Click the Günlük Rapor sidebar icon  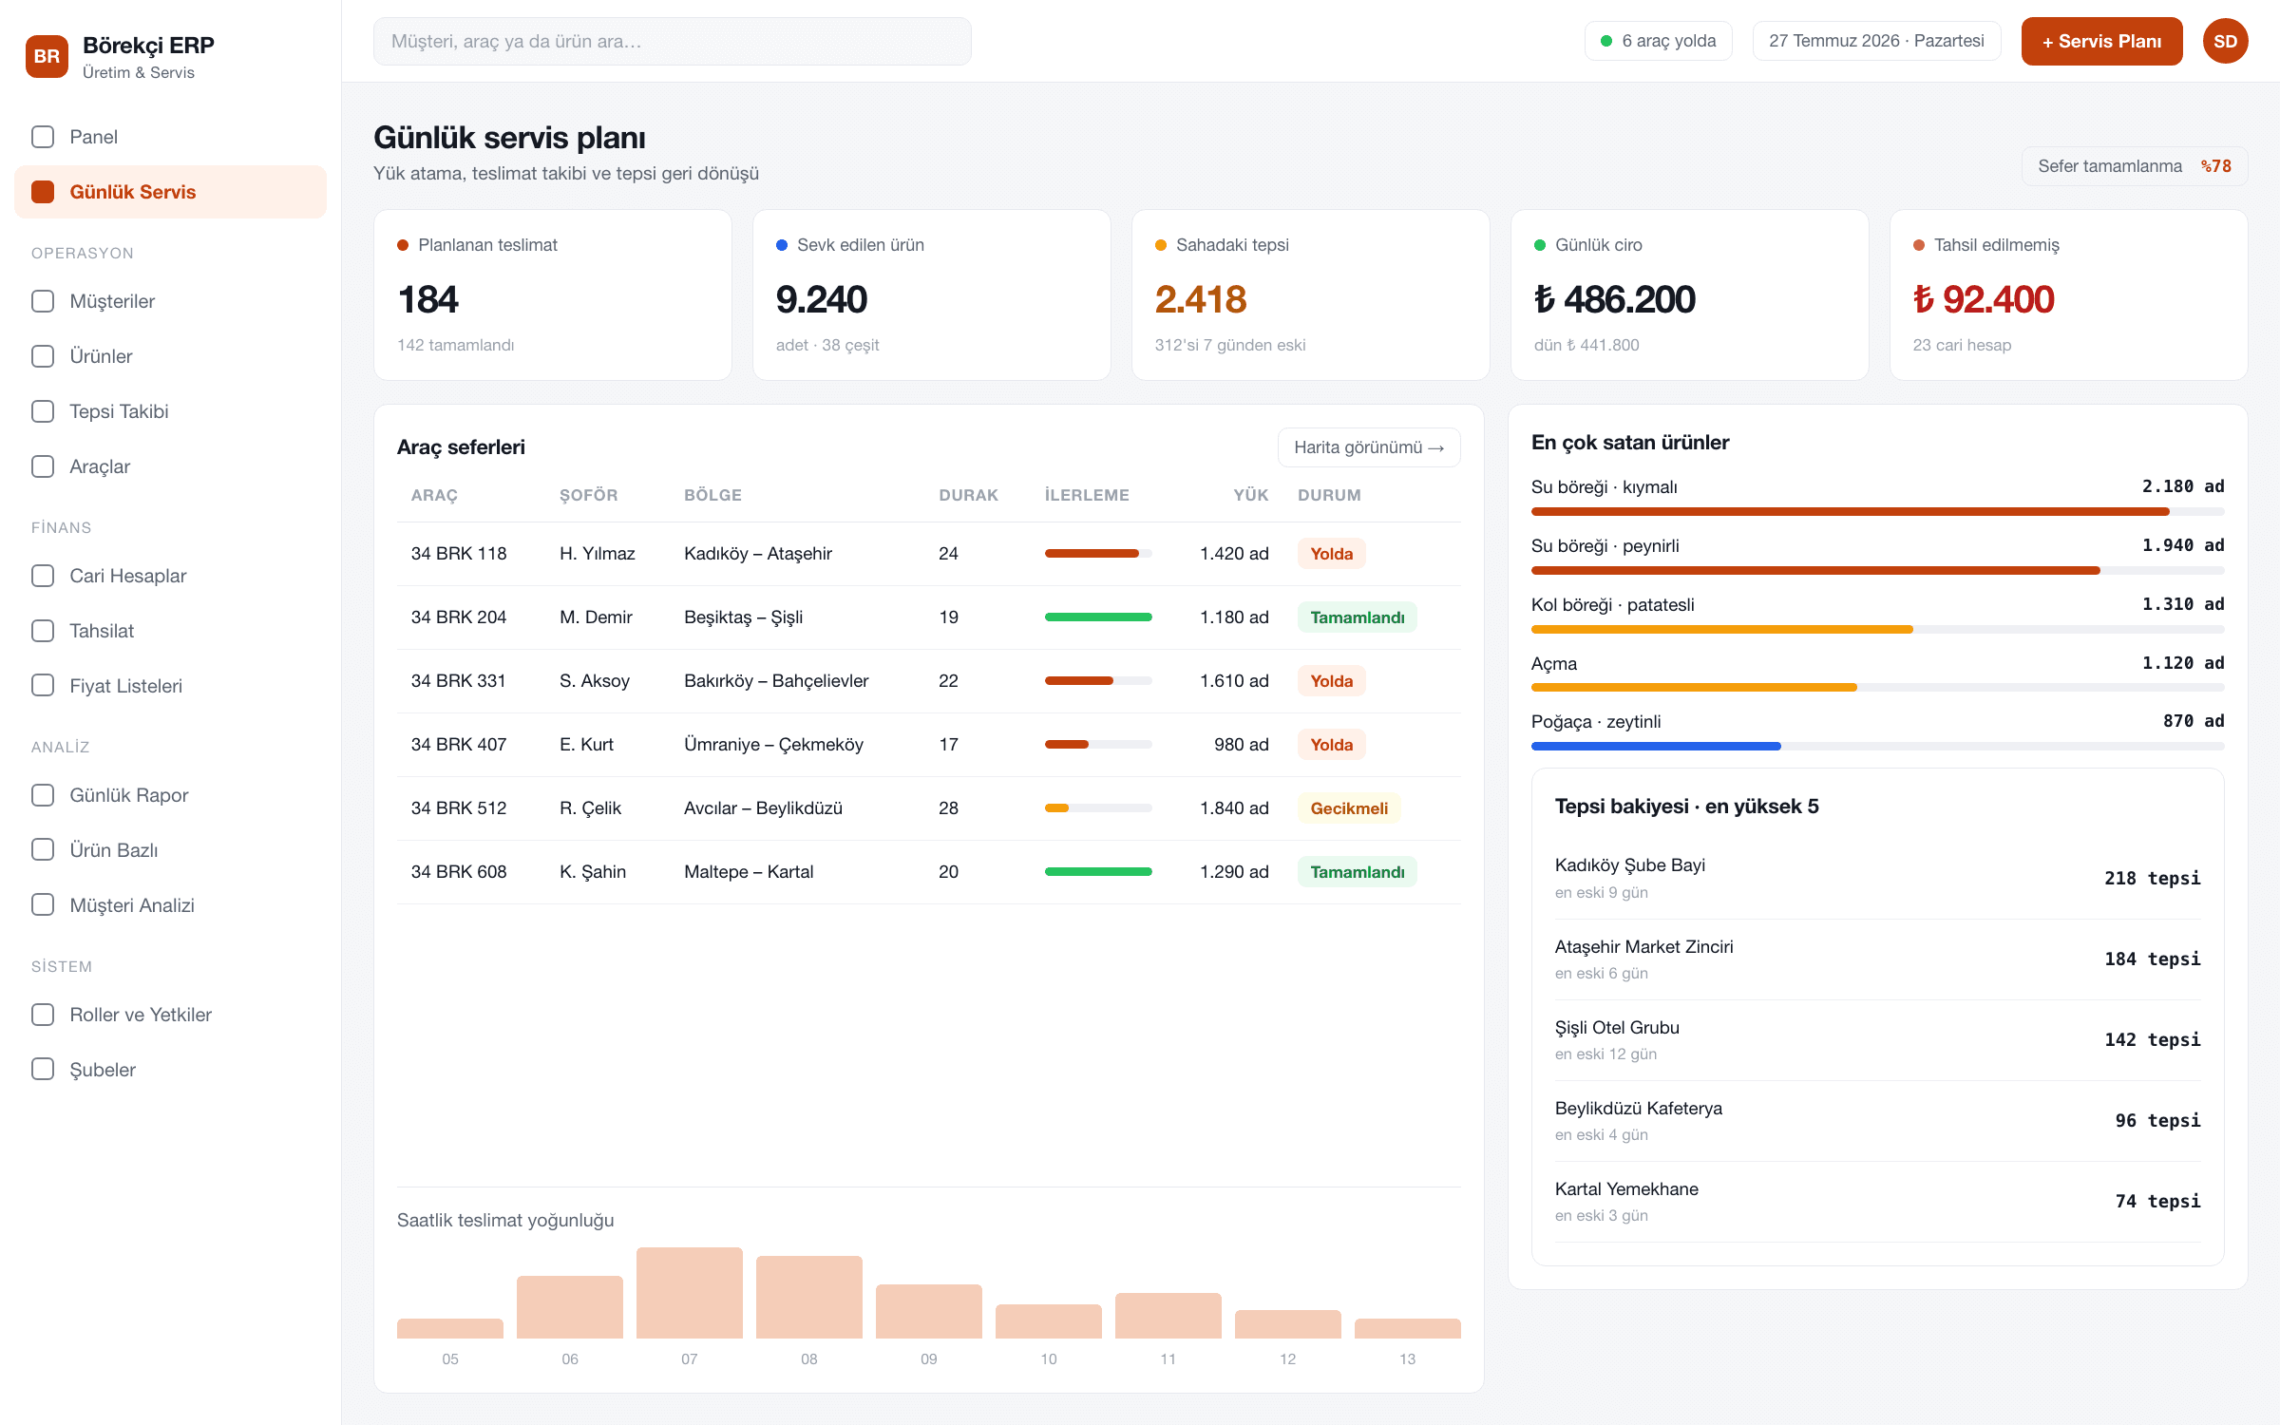coord(43,795)
